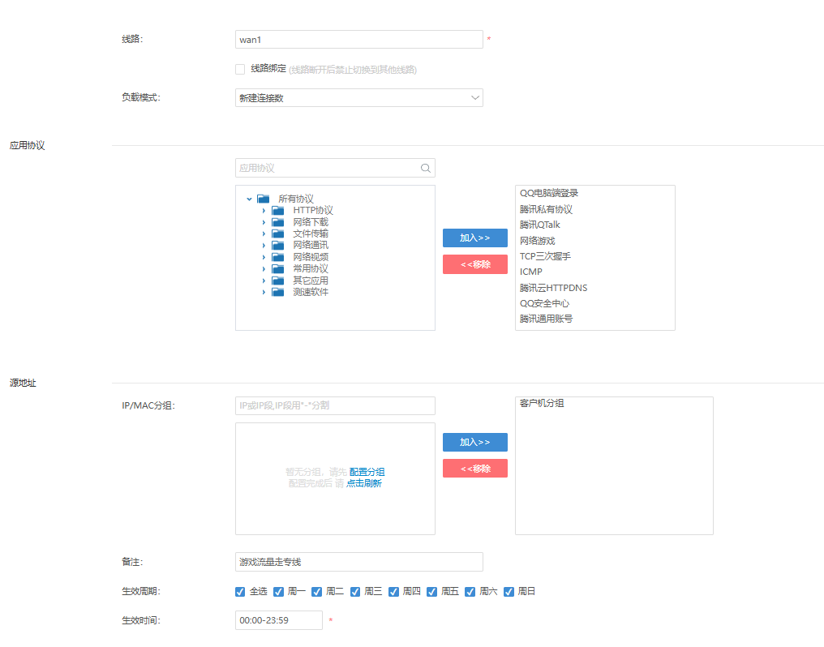Select 腾讯私有协议 in selected list
Image resolution: width=824 pixels, height=647 pixels.
tap(546, 209)
